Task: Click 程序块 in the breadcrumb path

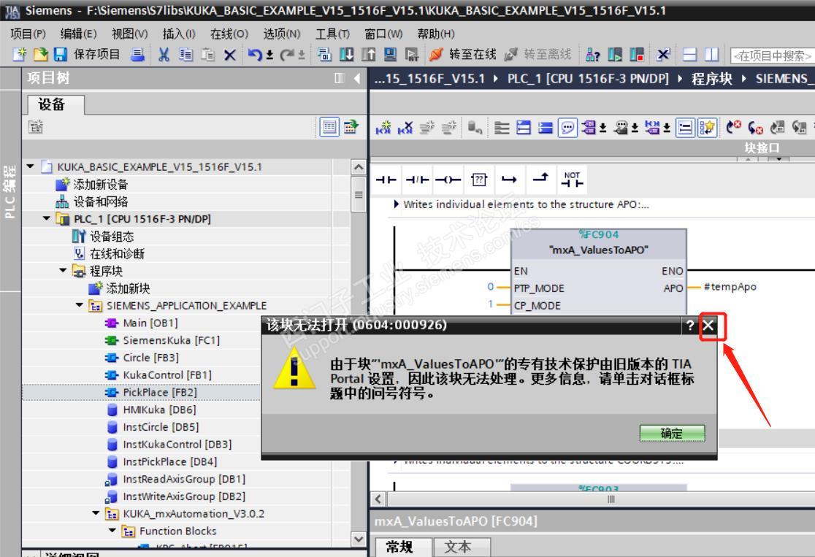Action: coord(711,78)
